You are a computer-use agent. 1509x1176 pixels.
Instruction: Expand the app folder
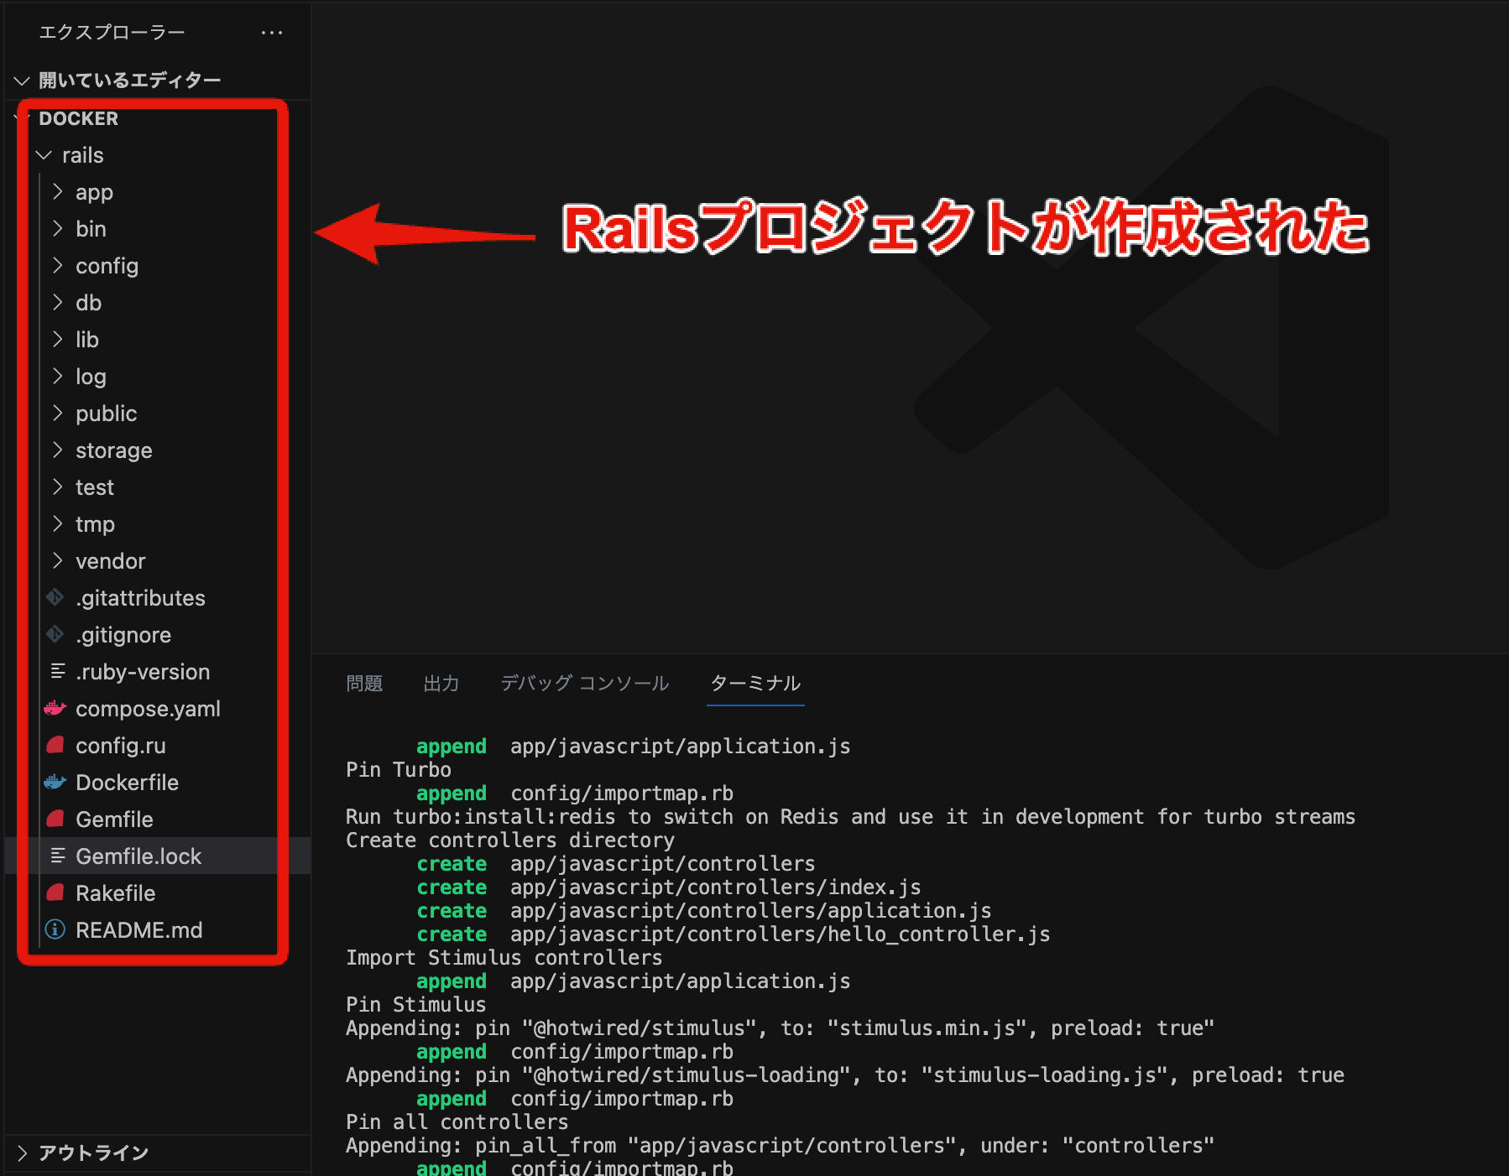[x=58, y=192]
